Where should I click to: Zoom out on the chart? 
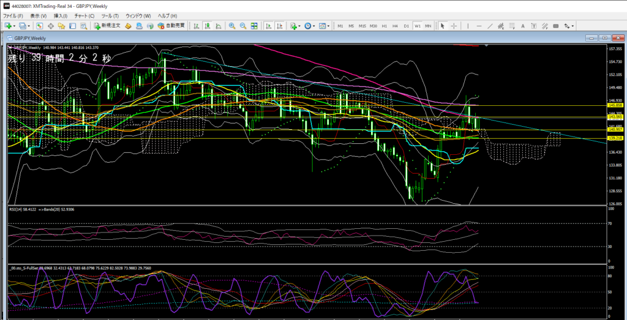click(242, 26)
